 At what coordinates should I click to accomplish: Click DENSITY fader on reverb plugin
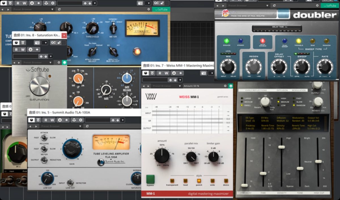click(281, 147)
